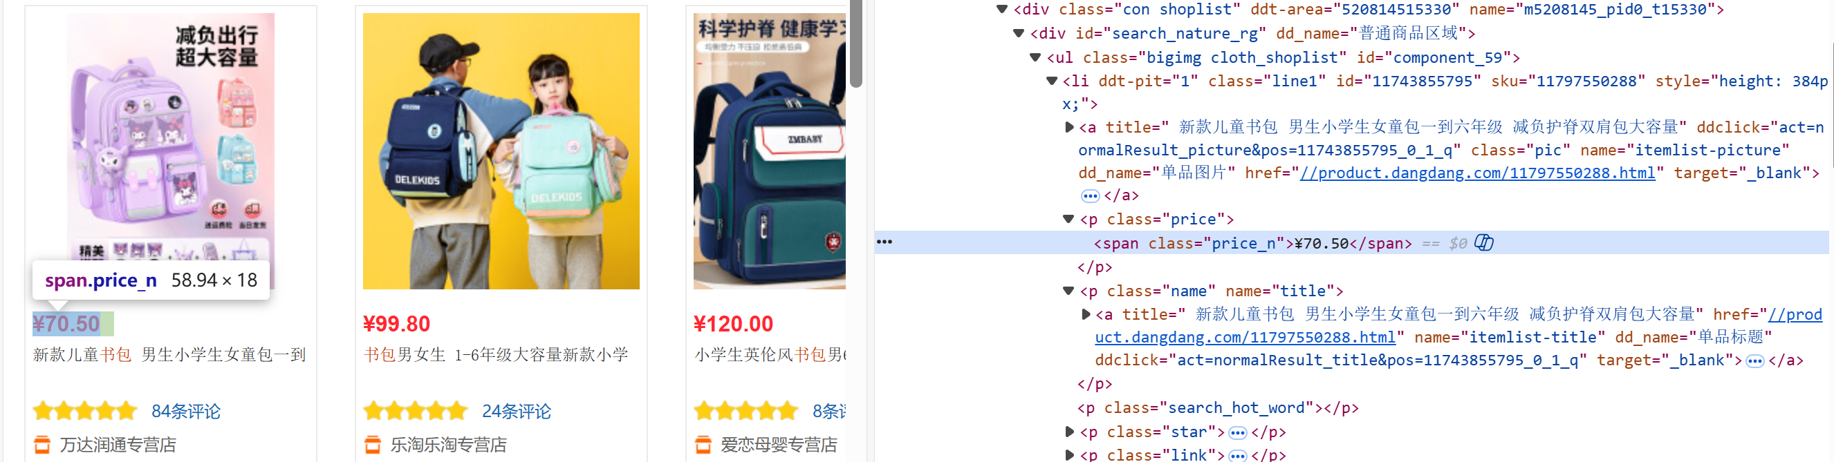Click the yellow backpack kids product image
This screenshot has width=1834, height=462.
[x=501, y=151]
